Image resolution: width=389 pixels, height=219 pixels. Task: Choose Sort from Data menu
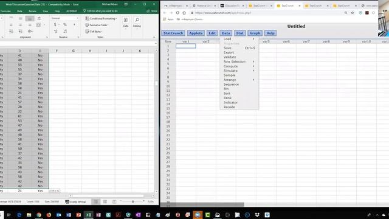(x=239, y=93)
